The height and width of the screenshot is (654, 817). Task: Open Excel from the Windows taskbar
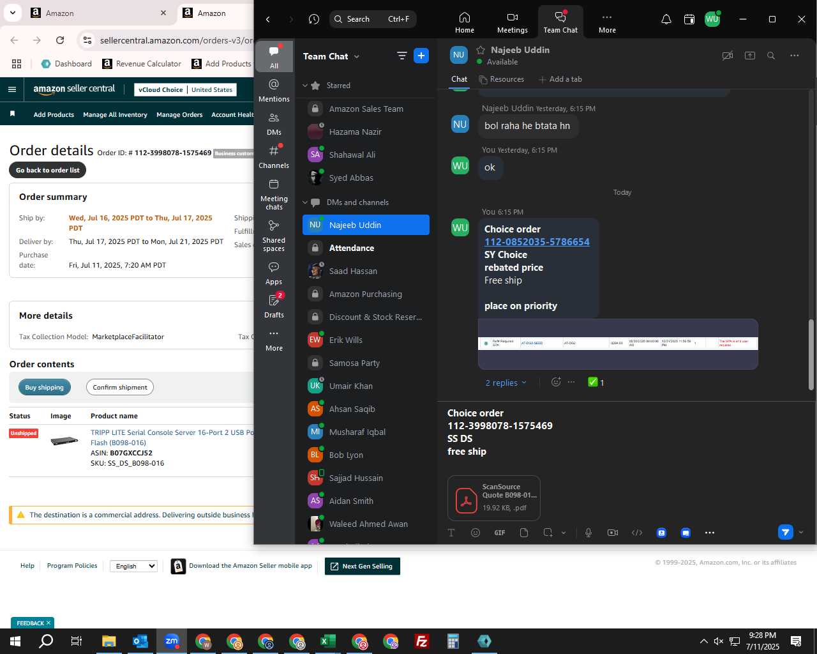pos(328,641)
